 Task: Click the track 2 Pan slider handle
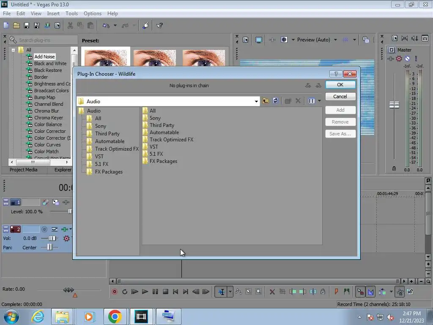(49, 247)
